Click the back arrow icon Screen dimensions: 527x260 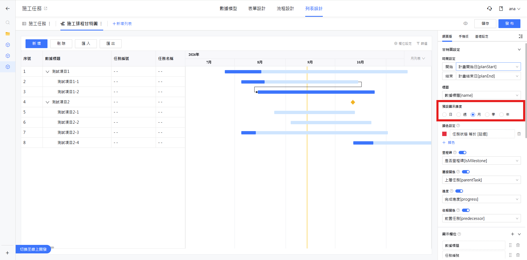[x=8, y=9]
